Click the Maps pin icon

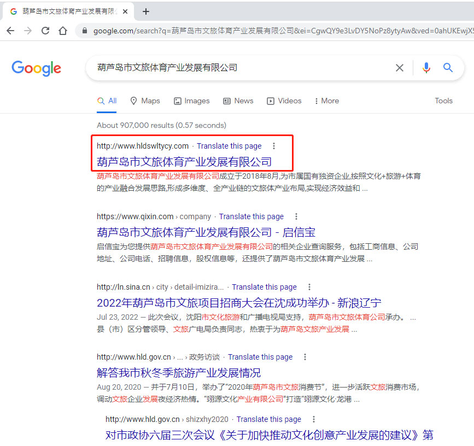click(133, 101)
